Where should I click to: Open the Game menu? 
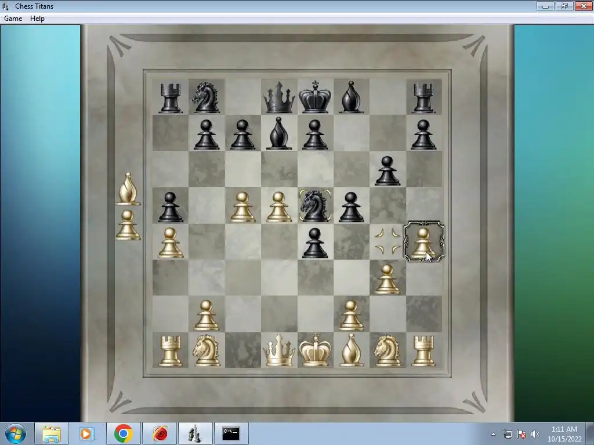pyautogui.click(x=13, y=19)
